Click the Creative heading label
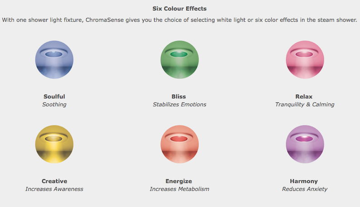This screenshot has width=360, height=207. pyautogui.click(x=54, y=181)
